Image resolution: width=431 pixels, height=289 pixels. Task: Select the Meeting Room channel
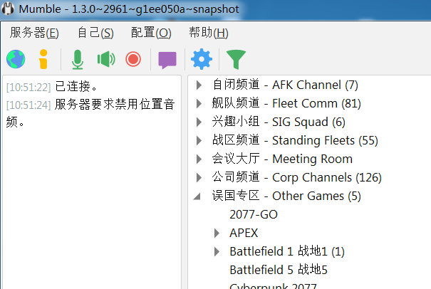[x=282, y=159]
